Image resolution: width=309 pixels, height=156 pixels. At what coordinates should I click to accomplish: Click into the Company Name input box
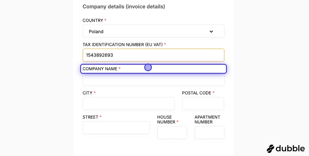tap(153, 80)
